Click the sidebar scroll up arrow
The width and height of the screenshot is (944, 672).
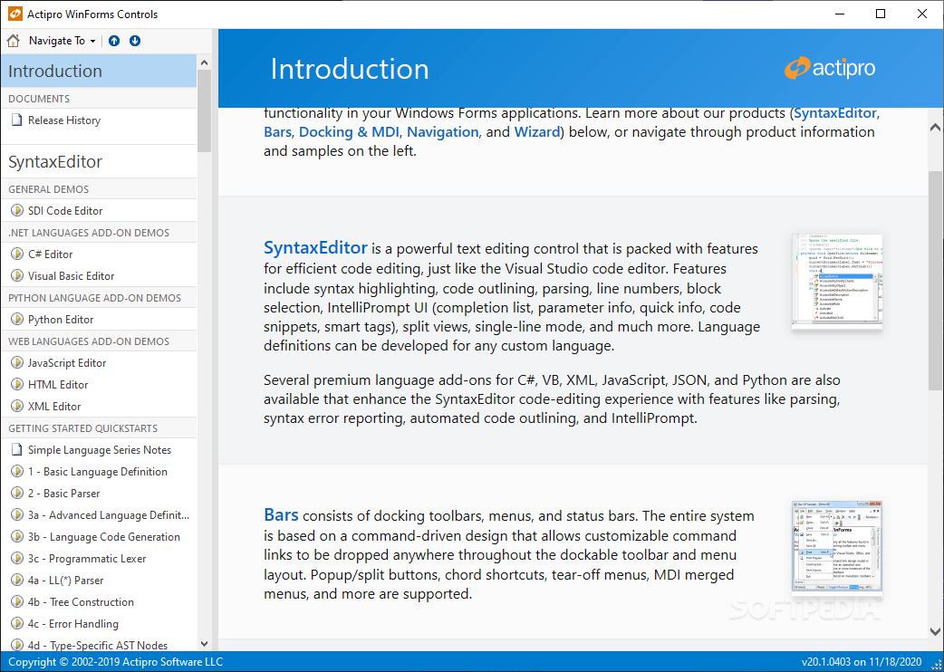[204, 62]
